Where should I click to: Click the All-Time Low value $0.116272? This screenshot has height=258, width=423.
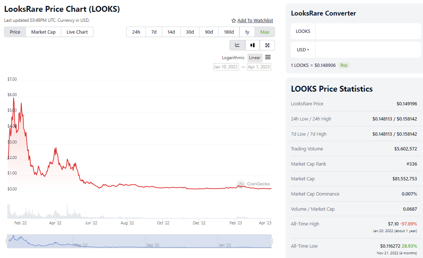pyautogui.click(x=390, y=246)
